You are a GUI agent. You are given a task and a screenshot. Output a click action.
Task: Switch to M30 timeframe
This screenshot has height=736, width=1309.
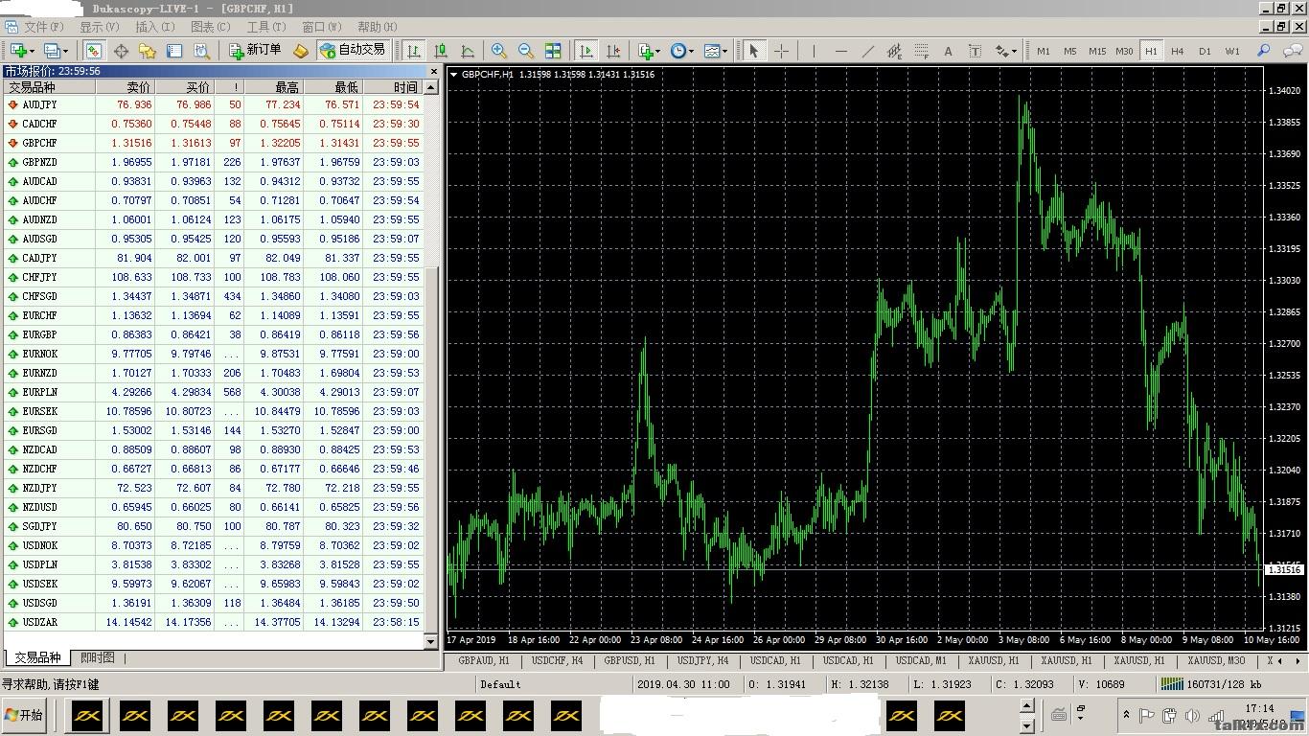click(x=1124, y=51)
